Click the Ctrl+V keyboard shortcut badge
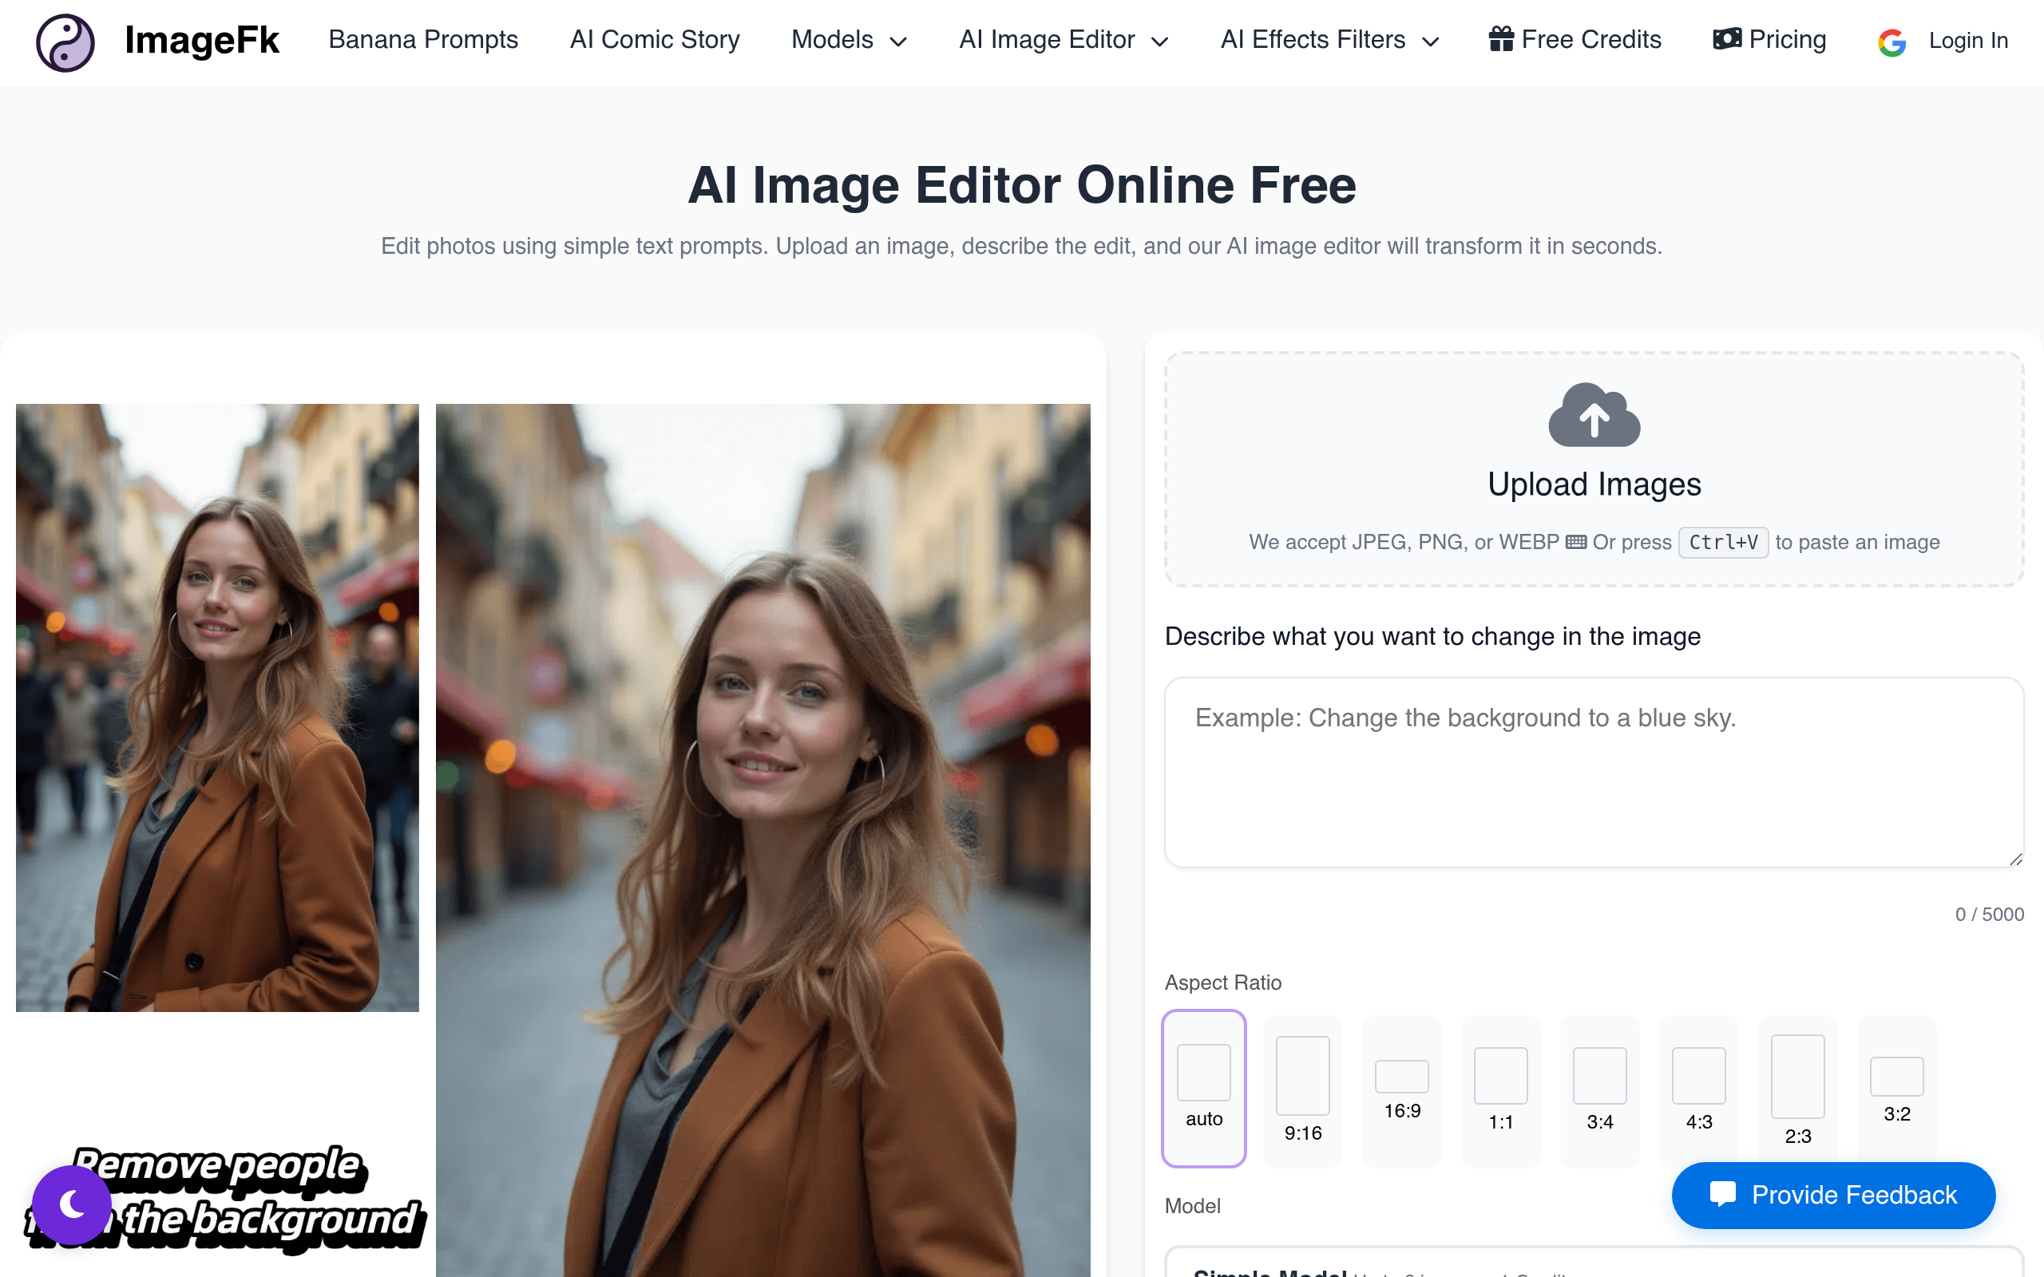The height and width of the screenshot is (1277, 2044). 1723,542
